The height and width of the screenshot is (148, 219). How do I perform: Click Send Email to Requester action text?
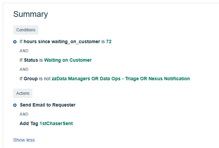(x=48, y=105)
